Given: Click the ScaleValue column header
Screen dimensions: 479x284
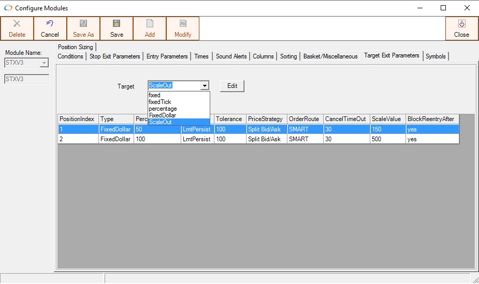Looking at the screenshot, I should (x=386, y=119).
